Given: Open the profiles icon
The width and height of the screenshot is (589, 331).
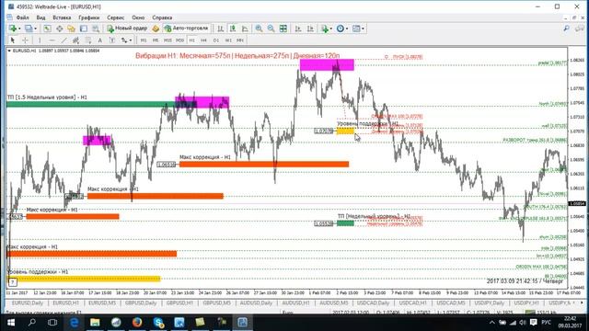Looking at the screenshot, I should point(29,29).
